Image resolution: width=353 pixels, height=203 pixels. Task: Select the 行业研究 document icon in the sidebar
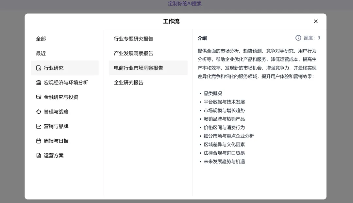[x=39, y=68]
